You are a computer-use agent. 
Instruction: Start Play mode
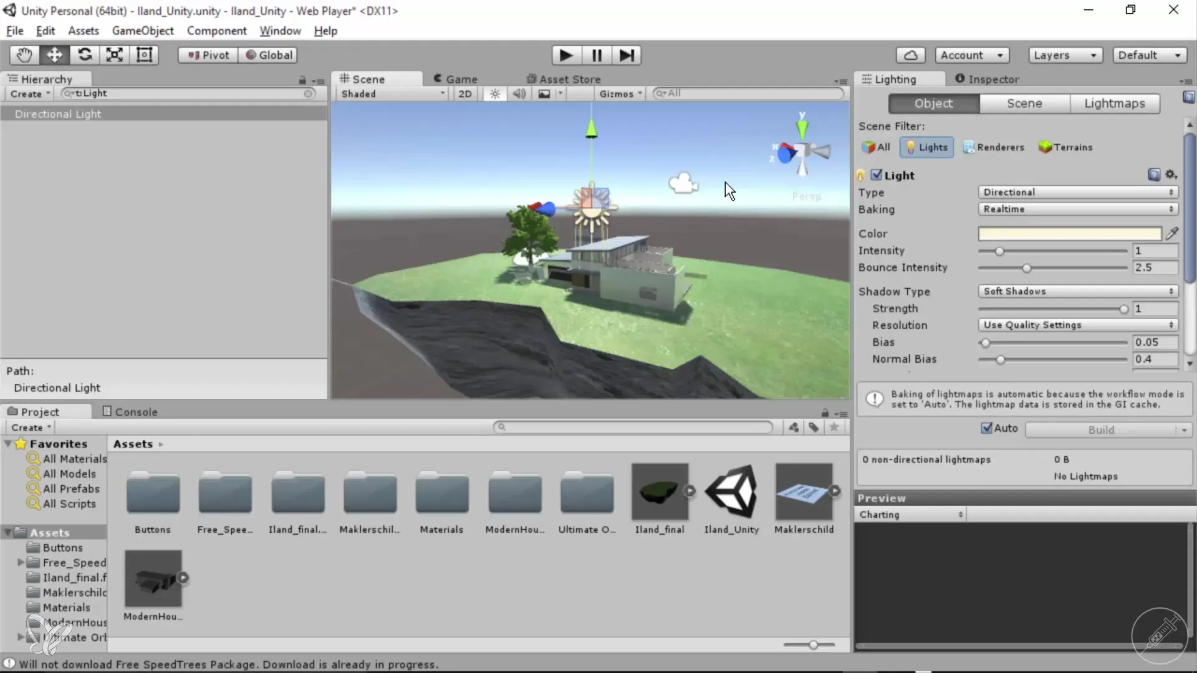click(566, 55)
